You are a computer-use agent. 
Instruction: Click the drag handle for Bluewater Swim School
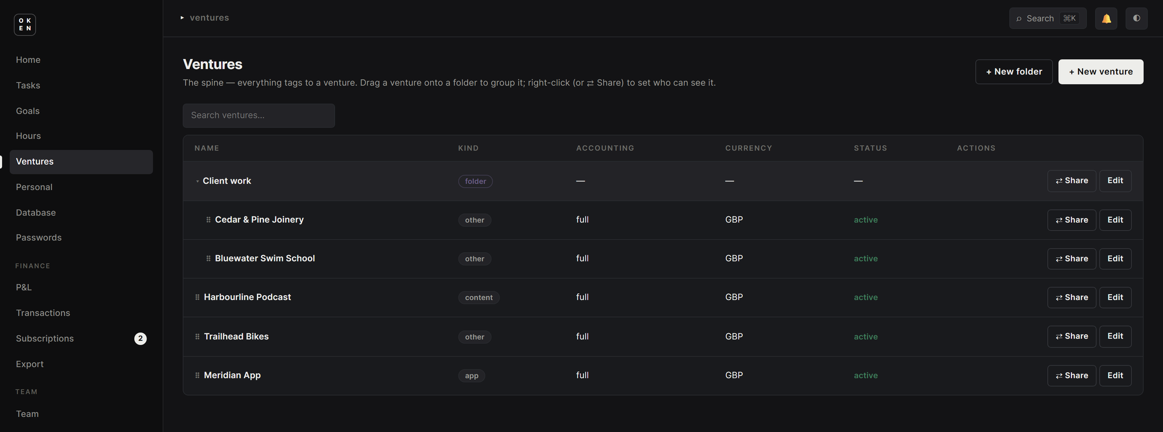[208, 259]
